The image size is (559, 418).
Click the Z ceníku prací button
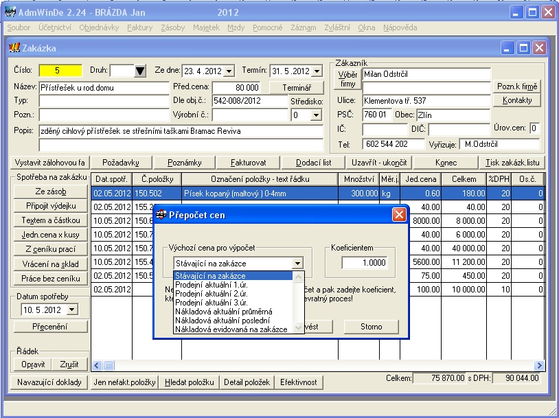pos(51,249)
